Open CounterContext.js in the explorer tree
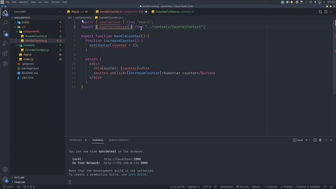336x189 pixels. (37, 50)
